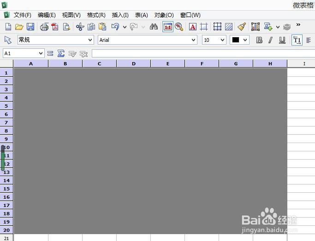Open the 视图(V) menu
Viewport: 315px width, 241px height.
pos(71,15)
